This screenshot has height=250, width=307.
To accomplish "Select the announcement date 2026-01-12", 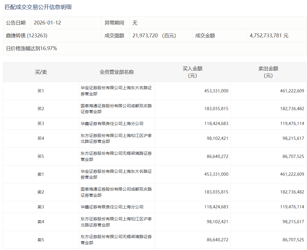I will (47, 23).
